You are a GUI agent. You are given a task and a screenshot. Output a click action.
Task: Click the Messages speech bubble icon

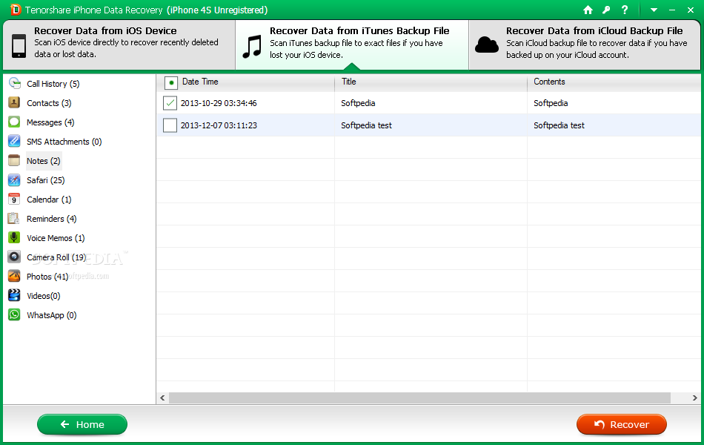click(14, 122)
